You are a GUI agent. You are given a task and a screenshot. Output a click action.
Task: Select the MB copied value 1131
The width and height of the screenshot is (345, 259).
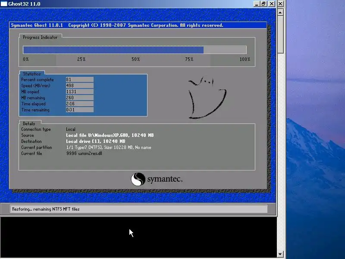click(x=80, y=92)
